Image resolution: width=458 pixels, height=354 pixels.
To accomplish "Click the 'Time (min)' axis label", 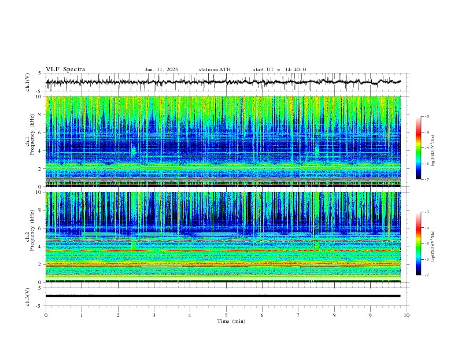I will 231,321.
